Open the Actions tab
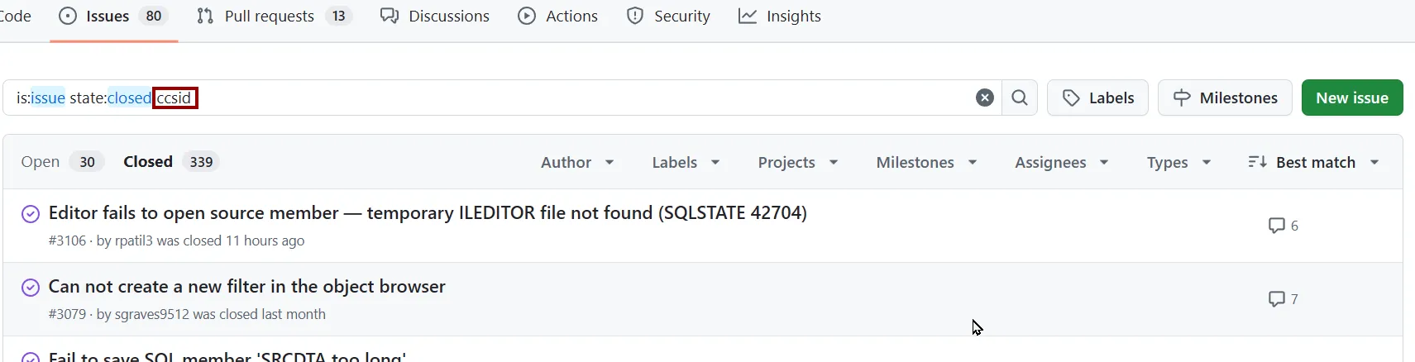Screen dimensions: 1415x362 pyautogui.click(x=557, y=17)
